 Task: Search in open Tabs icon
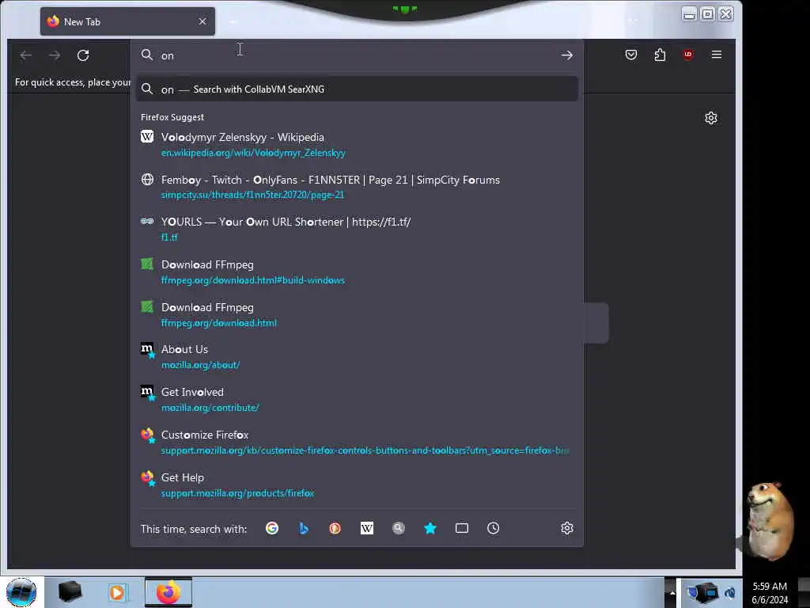pos(462,528)
